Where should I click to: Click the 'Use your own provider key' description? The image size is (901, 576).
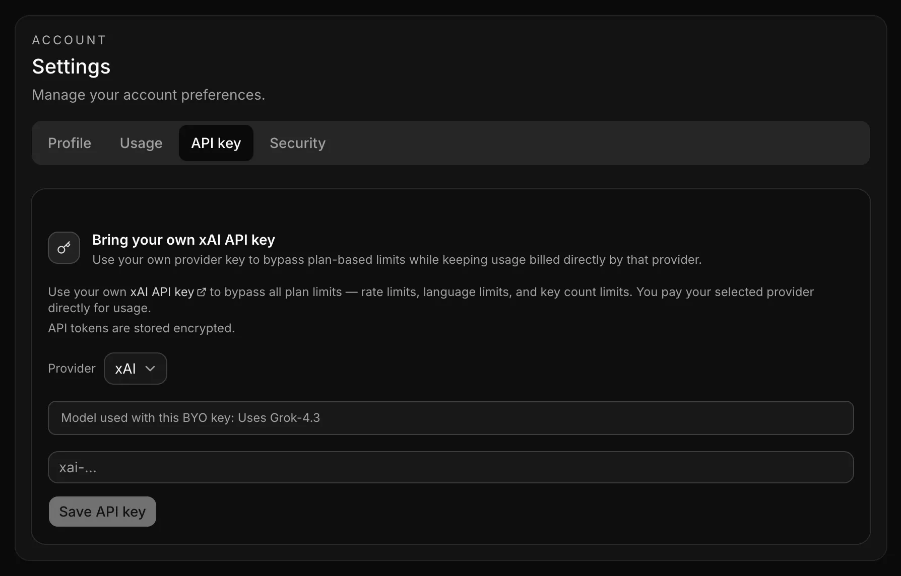coord(397,260)
